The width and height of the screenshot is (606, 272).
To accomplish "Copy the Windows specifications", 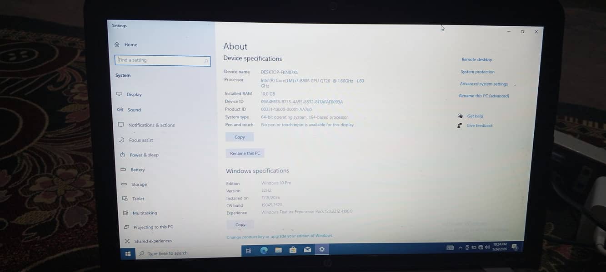I will pos(240,224).
